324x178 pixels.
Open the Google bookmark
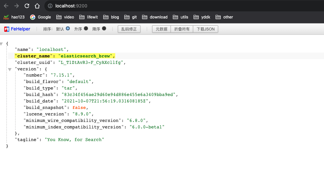point(40,17)
